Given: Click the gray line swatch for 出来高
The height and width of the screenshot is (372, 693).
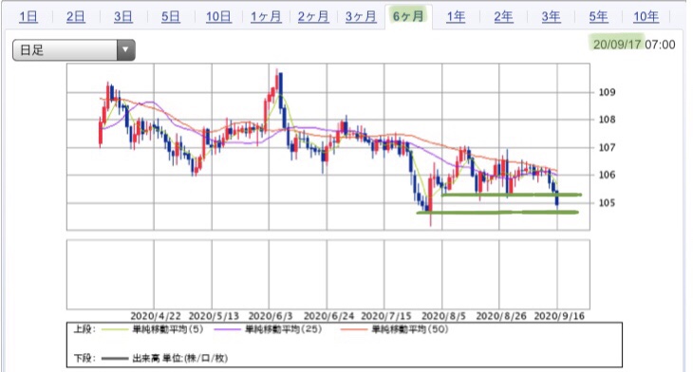Looking at the screenshot, I should coord(115,359).
